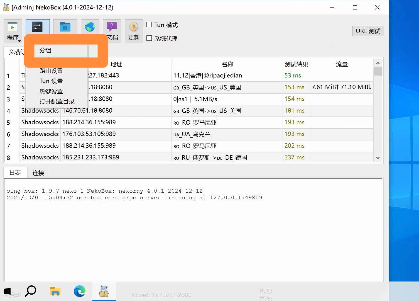Choose 热键设置 from the menu
The image size is (419, 301).
coord(51,91)
